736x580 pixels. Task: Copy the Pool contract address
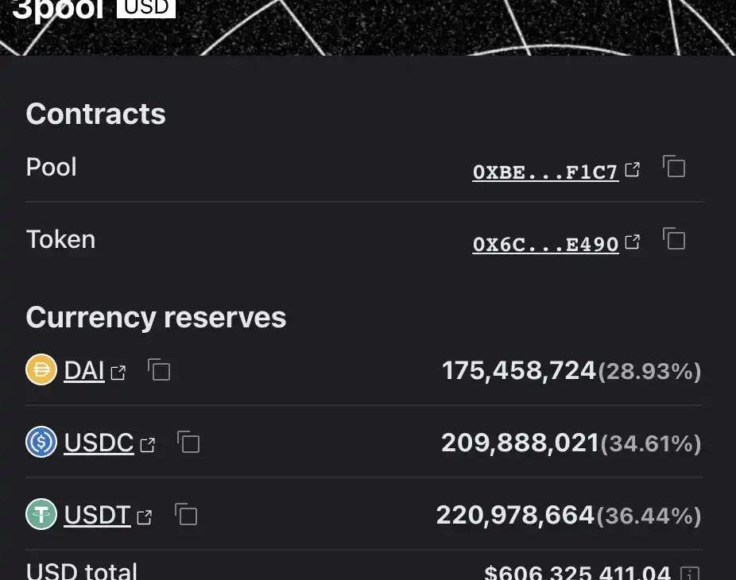coord(674,167)
